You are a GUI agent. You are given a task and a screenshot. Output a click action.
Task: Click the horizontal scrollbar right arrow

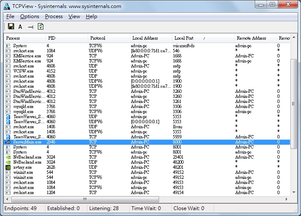click(x=287, y=199)
